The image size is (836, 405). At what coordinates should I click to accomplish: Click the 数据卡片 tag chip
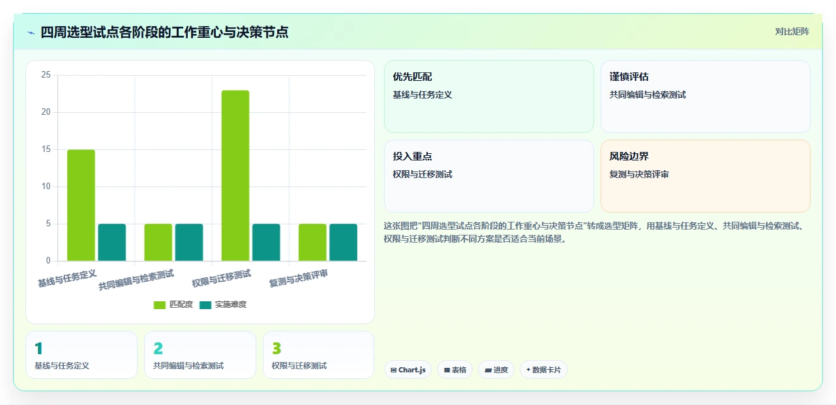[x=543, y=370]
